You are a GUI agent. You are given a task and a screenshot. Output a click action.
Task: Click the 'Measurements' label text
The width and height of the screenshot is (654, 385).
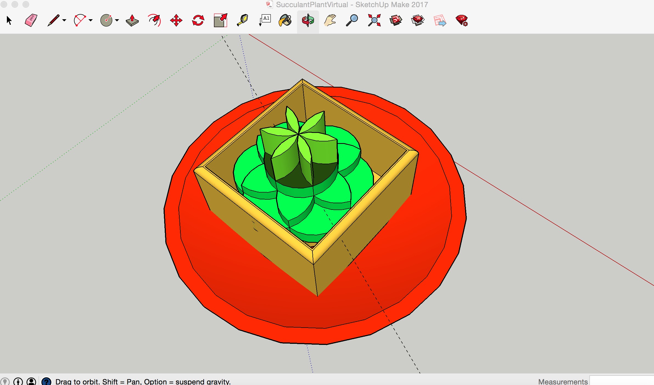point(563,381)
